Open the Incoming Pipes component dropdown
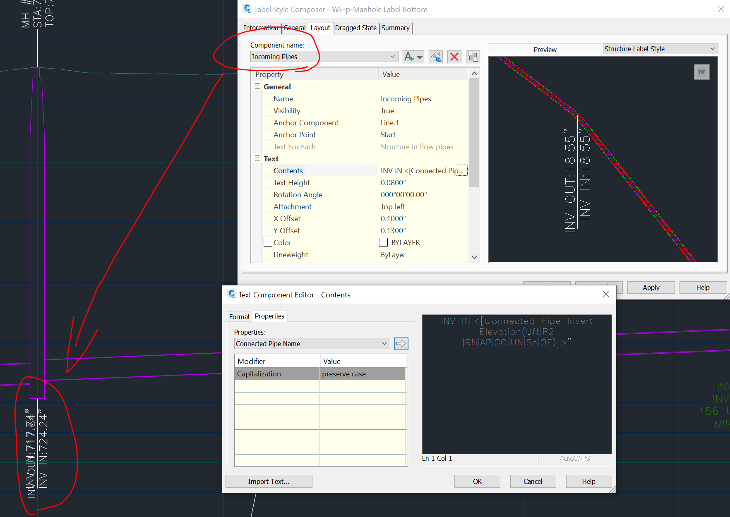 (x=392, y=57)
